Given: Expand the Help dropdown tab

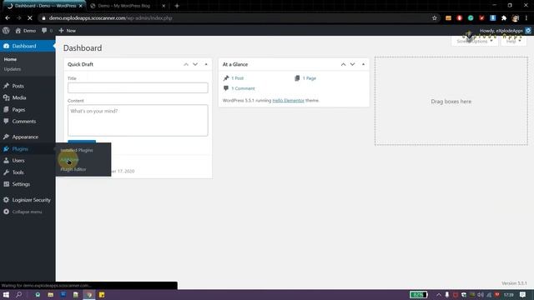Looking at the screenshot, I should coord(514,41).
